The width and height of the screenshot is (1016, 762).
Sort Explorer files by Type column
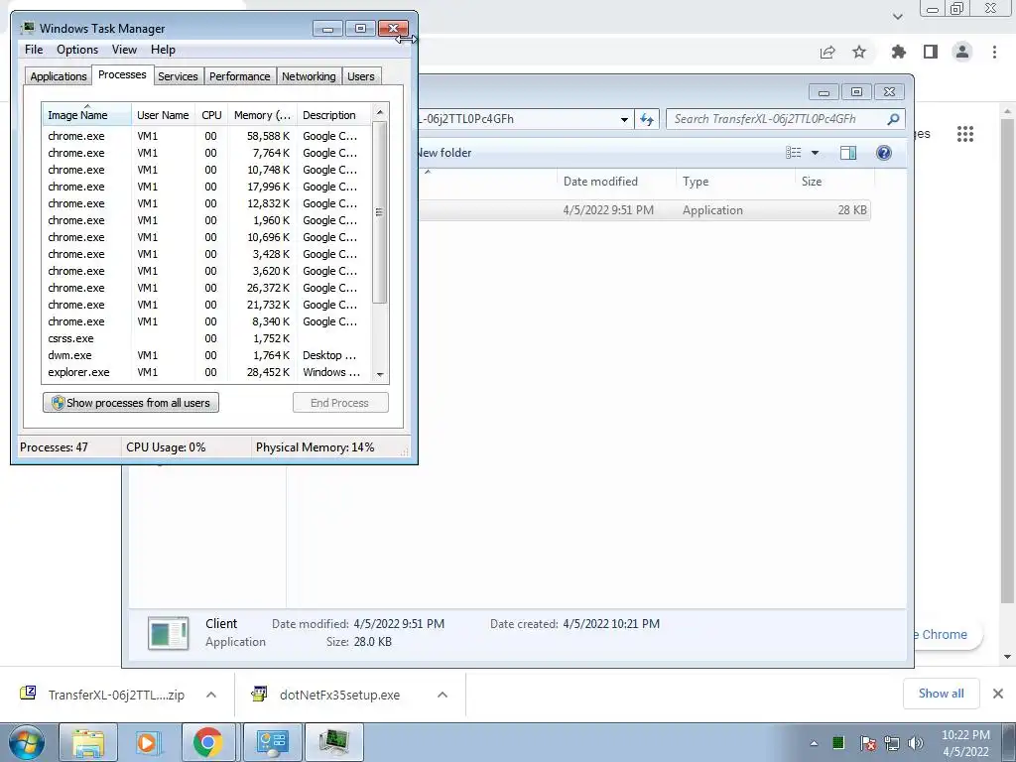[735, 182]
